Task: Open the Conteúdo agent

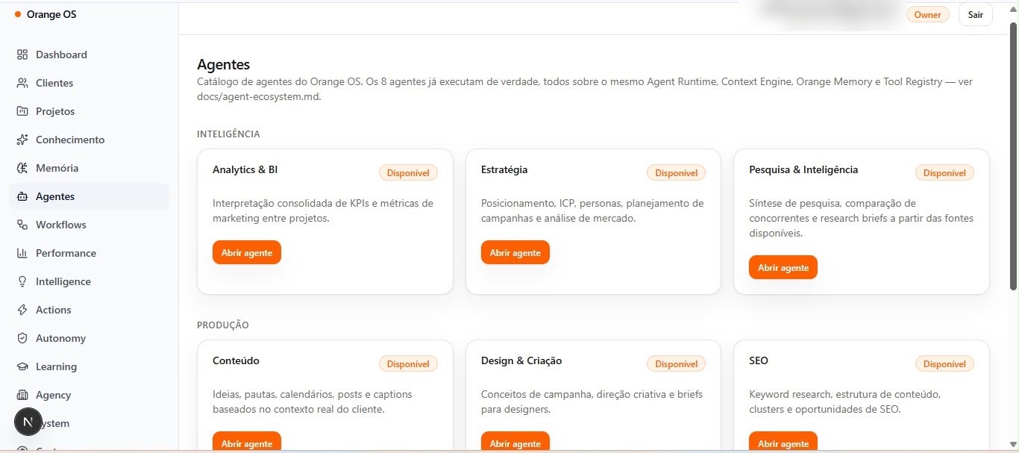Action: point(247,442)
